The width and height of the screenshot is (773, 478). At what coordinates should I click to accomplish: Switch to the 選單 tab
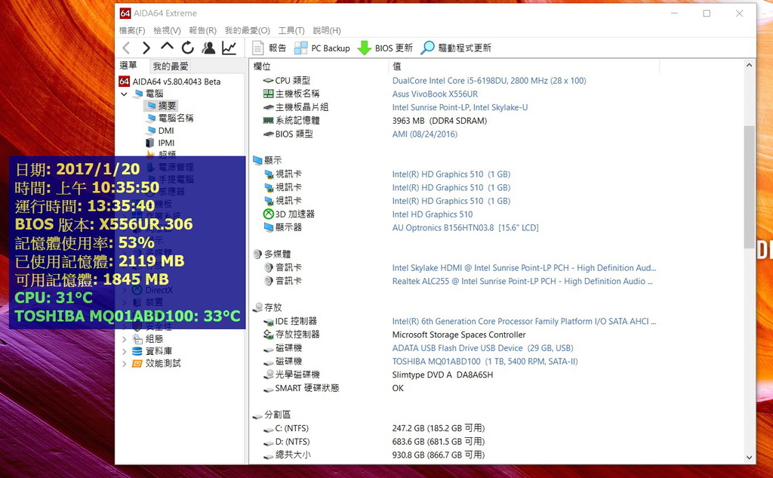[128, 66]
